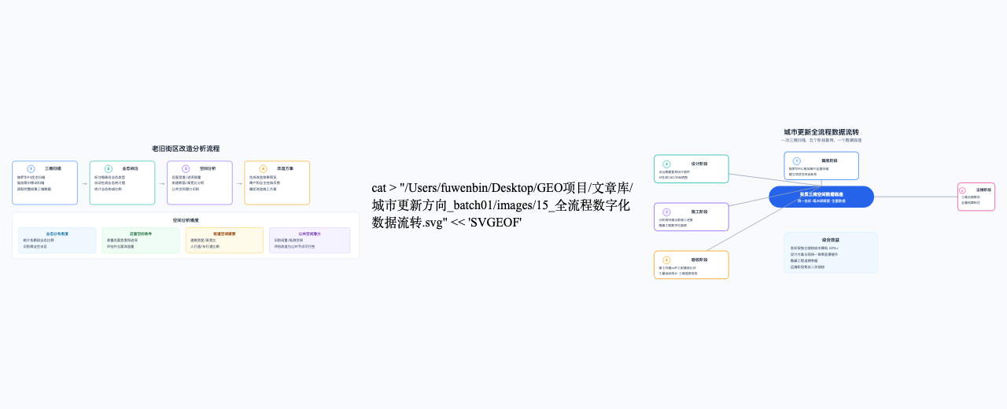Click text line under the center node title
Viewport: 1007px width, 409px height.
(x=821, y=201)
